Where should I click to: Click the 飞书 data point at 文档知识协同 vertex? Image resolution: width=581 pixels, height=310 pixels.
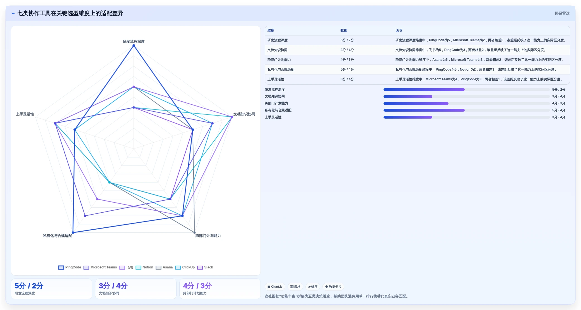tap(232, 117)
